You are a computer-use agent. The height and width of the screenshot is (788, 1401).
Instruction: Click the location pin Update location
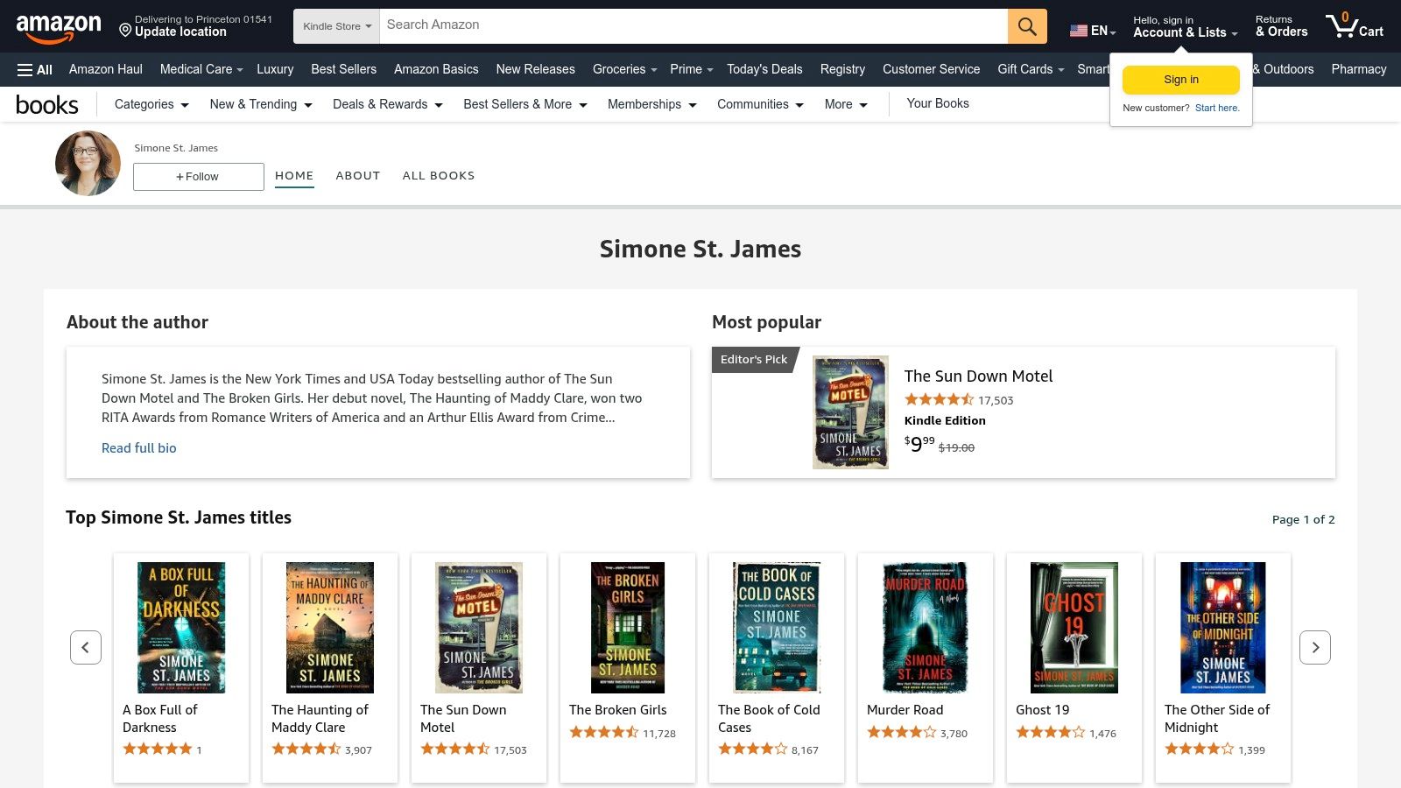(x=195, y=26)
